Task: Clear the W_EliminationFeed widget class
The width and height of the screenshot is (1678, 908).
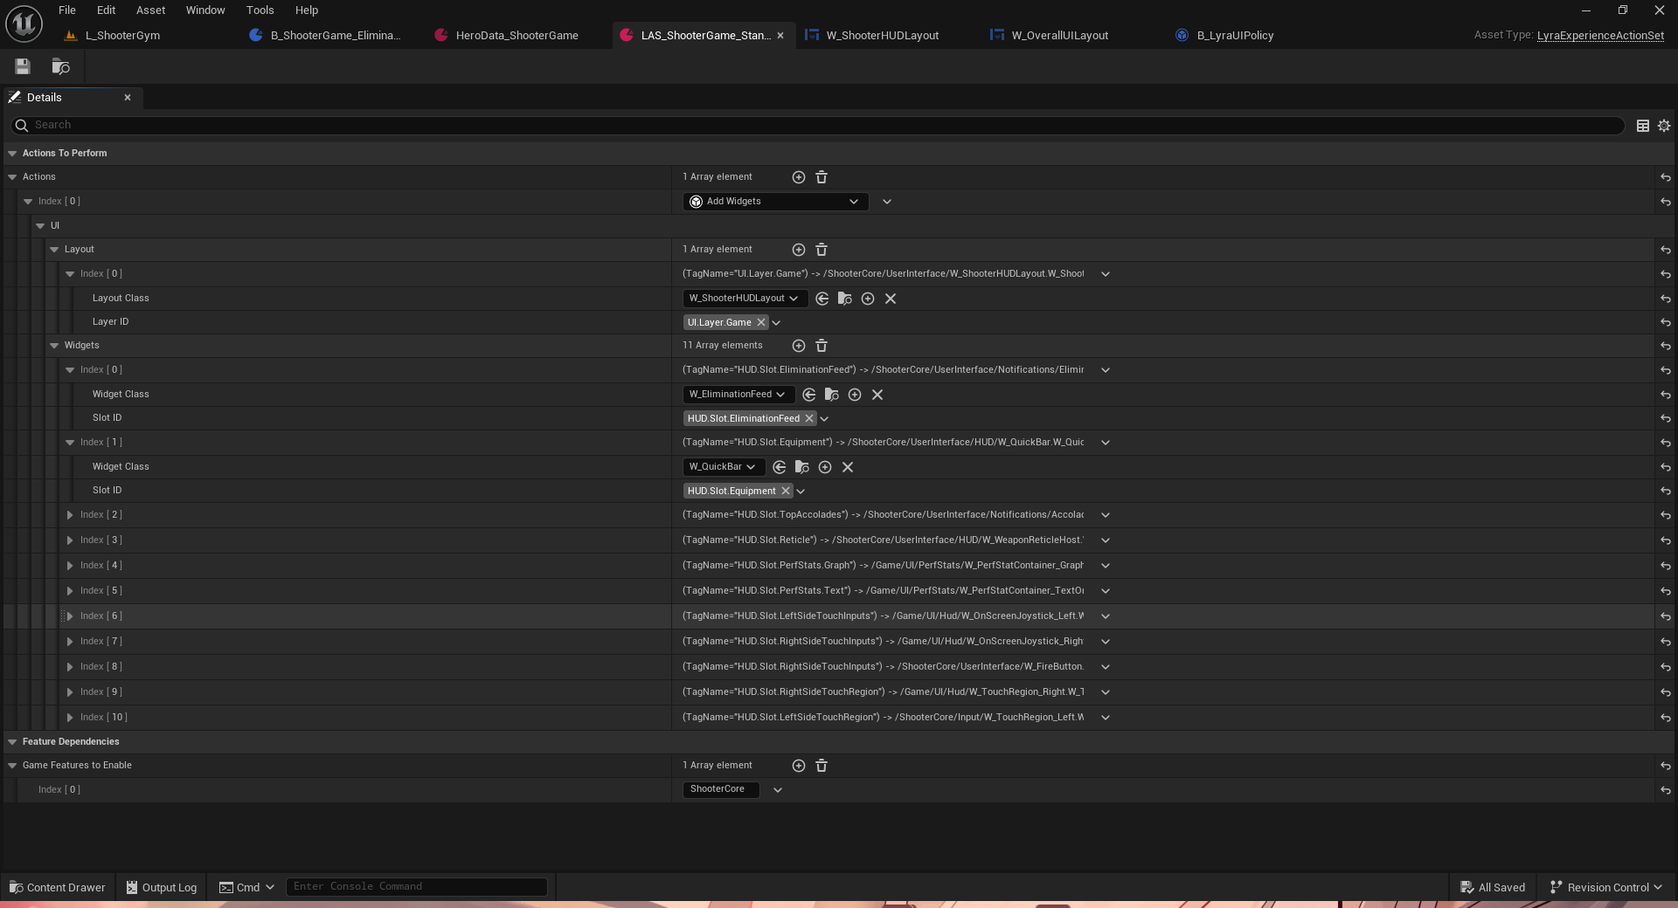Action: pos(877,395)
